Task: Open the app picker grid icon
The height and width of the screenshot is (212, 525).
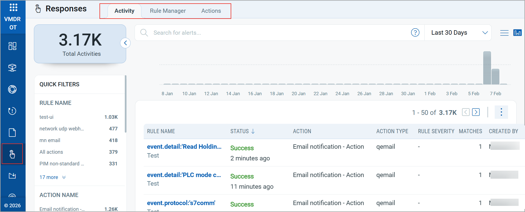Action: (13, 7)
